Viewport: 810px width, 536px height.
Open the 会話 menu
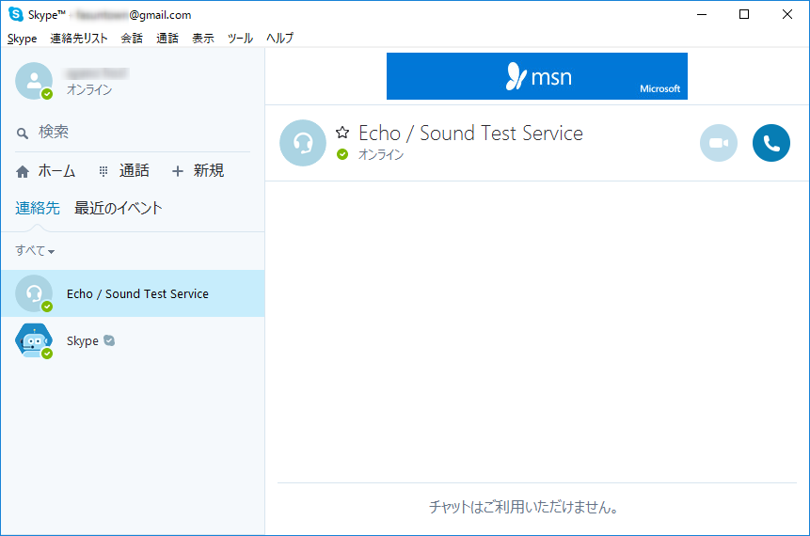pyautogui.click(x=132, y=39)
